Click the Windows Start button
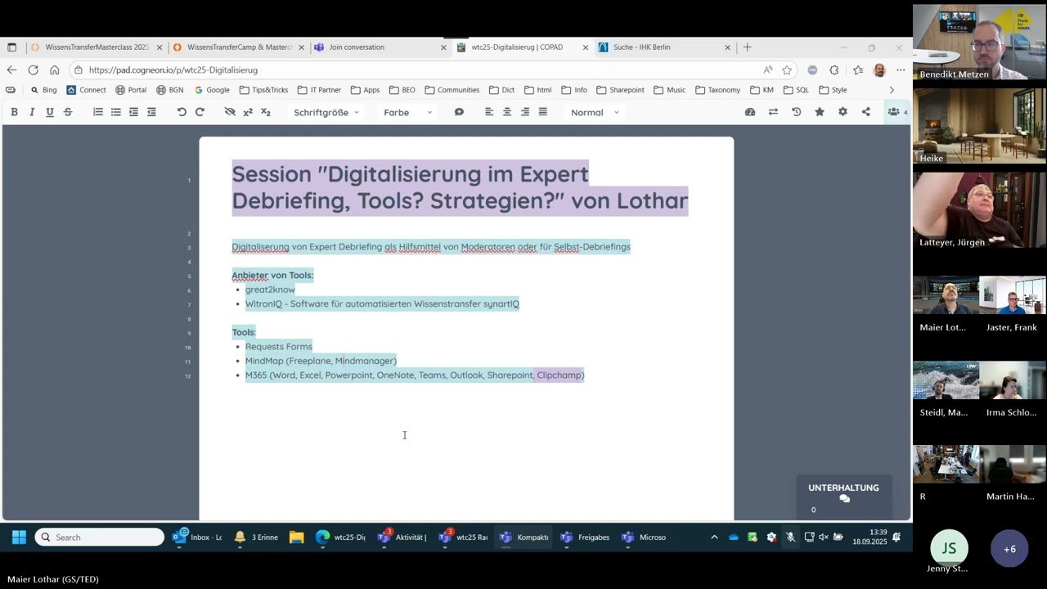Image resolution: width=1047 pixels, height=589 pixels. point(19,537)
